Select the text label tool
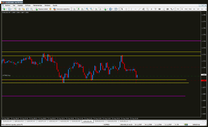Viewport: 208px width, 127px height. [x=155, y=9]
